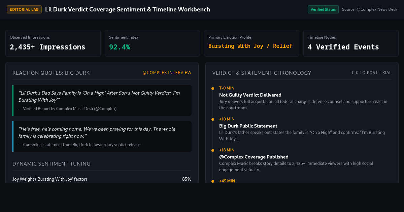This screenshot has width=404, height=212.
Task: Click the Big Durk Public Statement title
Action: coord(248,126)
